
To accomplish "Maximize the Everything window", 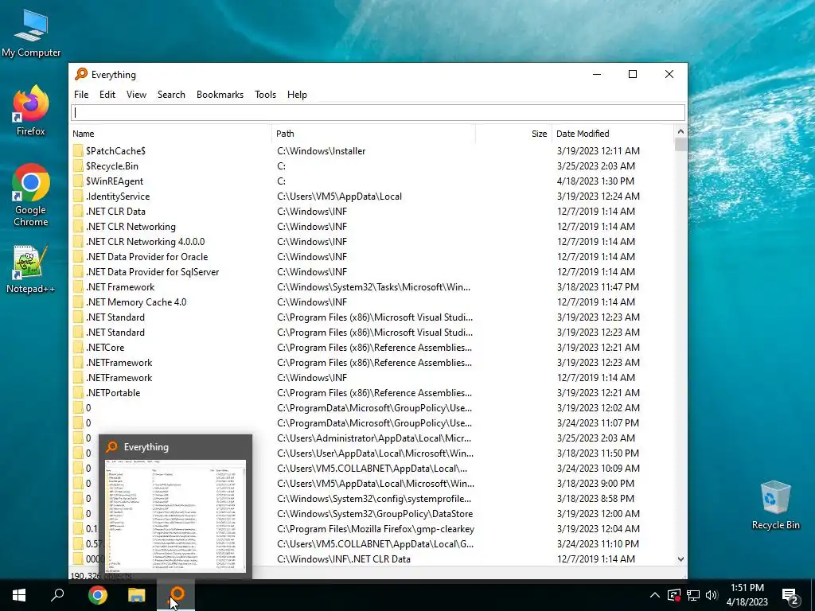I will click(633, 74).
